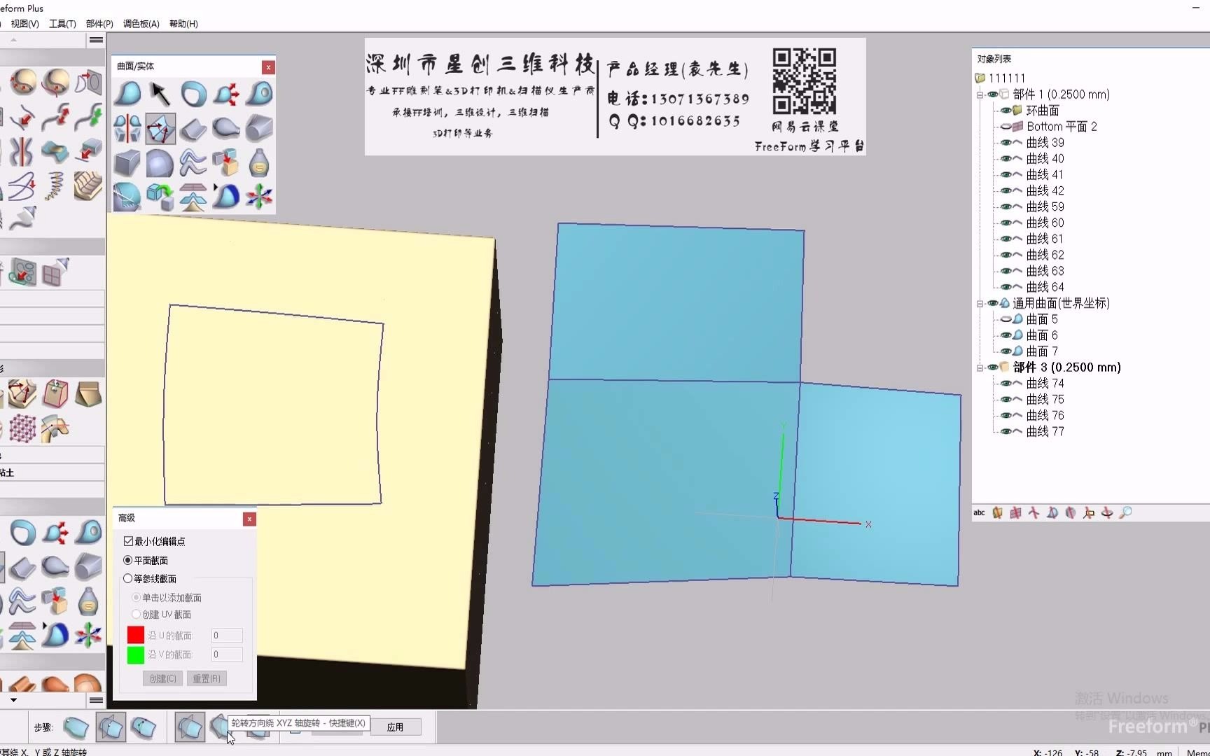Viewport: 1210px width, 756px height.
Task: Collapse the 通用曲面(世界坐标) group
Action: [x=979, y=303]
